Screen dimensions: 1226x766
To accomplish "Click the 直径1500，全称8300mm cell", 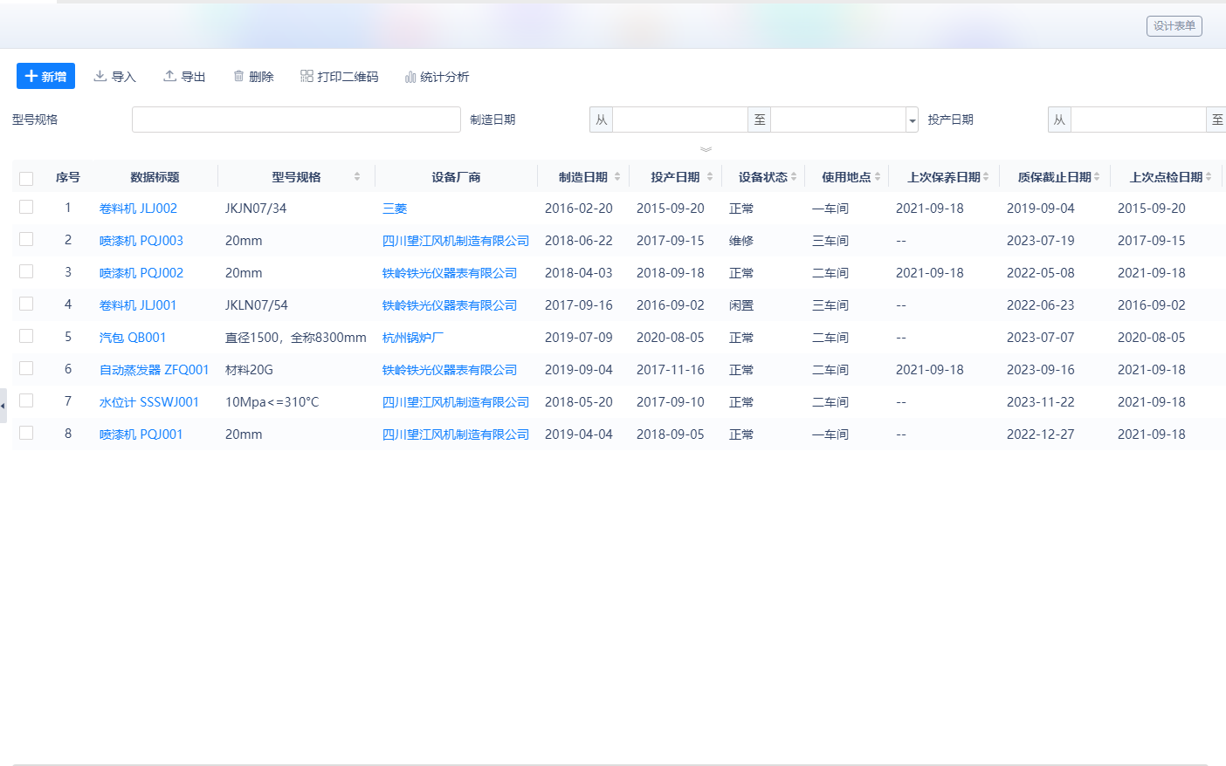I will pos(296,338).
